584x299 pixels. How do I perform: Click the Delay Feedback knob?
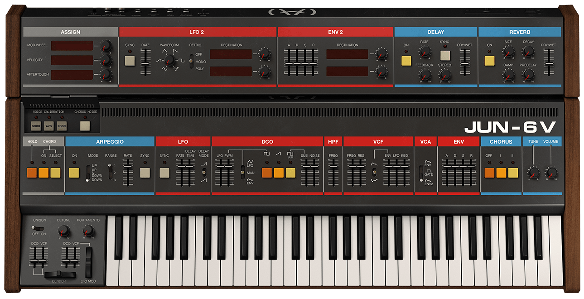424,76
